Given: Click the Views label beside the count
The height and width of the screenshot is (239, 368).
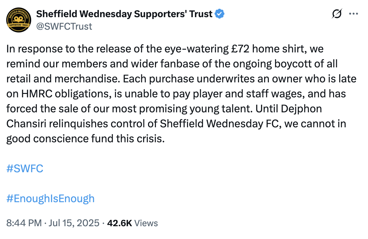Looking at the screenshot, I should pos(146,223).
